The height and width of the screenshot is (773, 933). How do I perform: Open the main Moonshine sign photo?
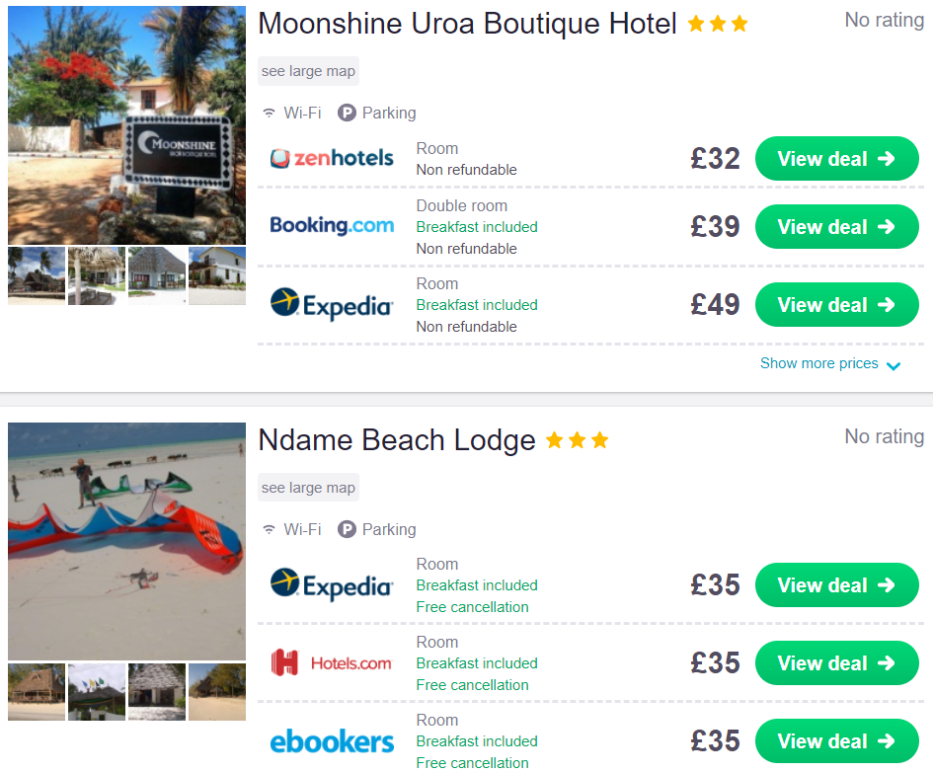pyautogui.click(x=126, y=125)
